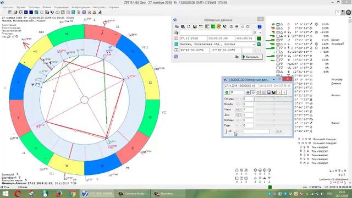Click the calendar icon beside the date field
Image resolution: width=352 pixels, height=198 pixels.
tap(177, 38)
